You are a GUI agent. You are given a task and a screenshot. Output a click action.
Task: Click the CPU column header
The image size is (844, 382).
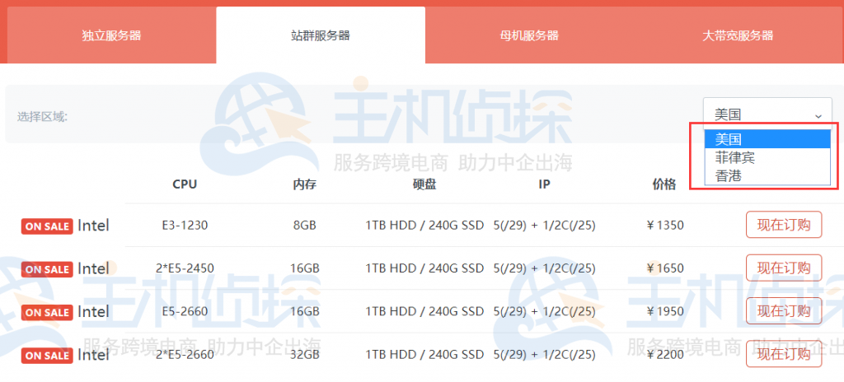pos(185,184)
